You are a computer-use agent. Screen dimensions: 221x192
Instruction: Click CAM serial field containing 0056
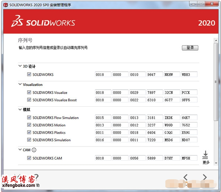pyautogui.click(x=138, y=158)
